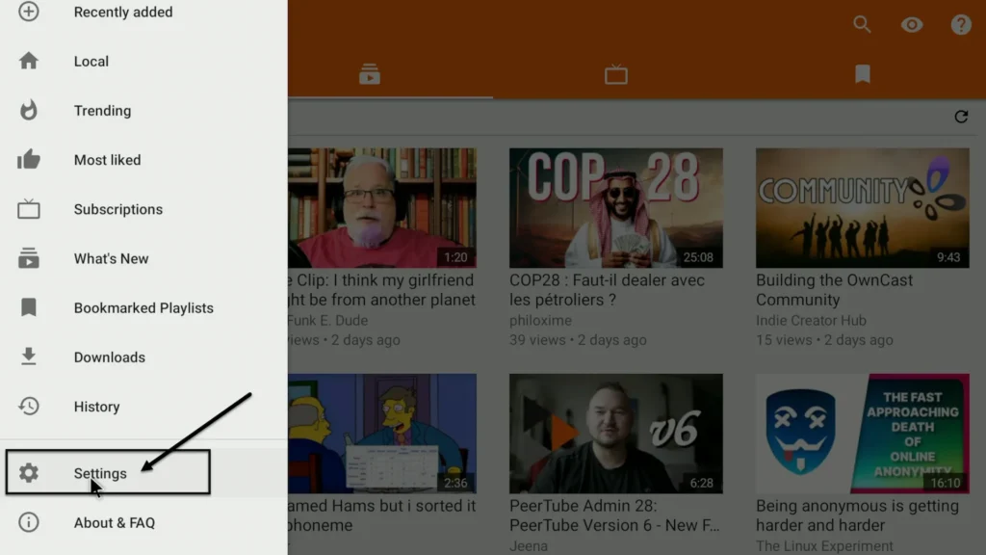Screen dimensions: 986x555
Task: Click the Recently added plus icon
Action: click(x=28, y=12)
